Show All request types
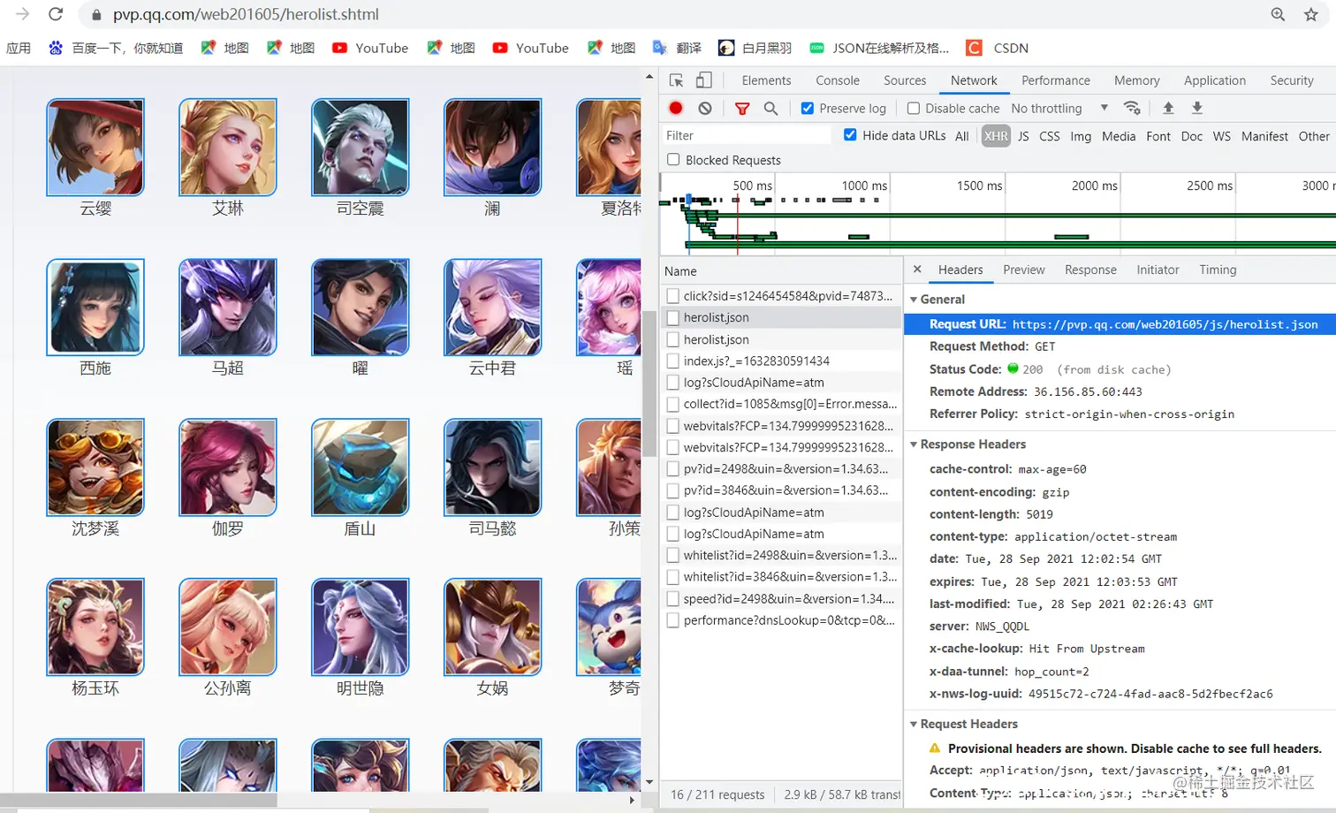 [962, 136]
